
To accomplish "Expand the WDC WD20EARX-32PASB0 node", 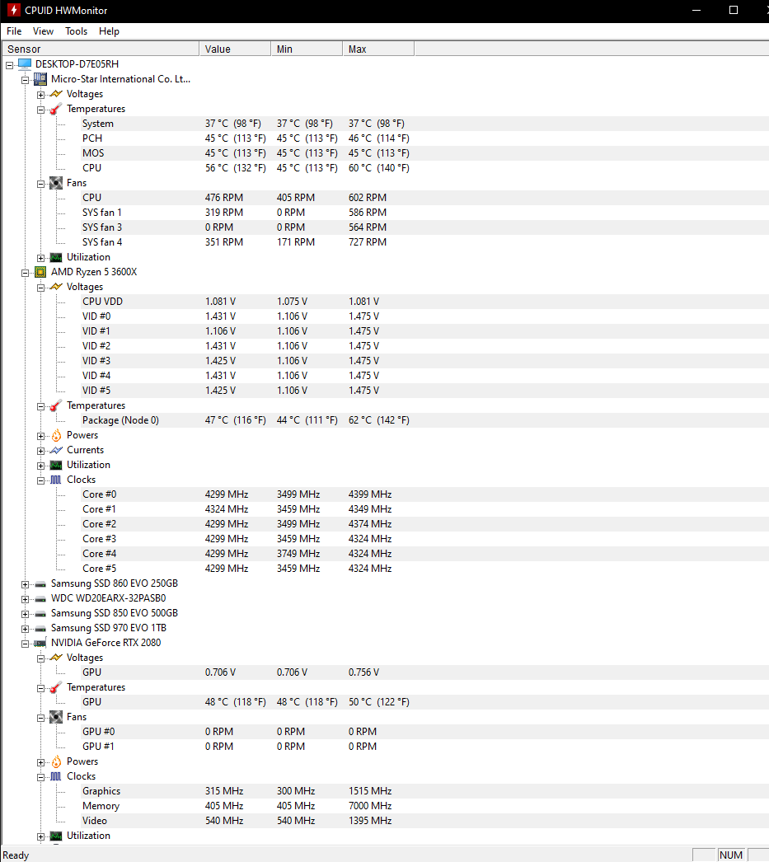I will point(25,600).
